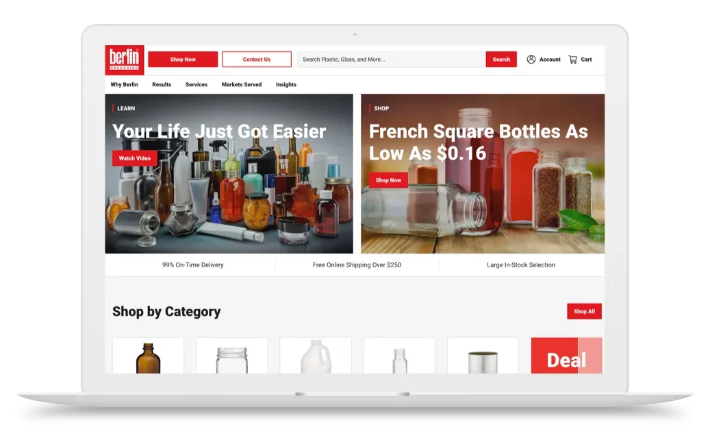Select the white plastic jug category
Screen dimensions: 710x440
pos(316,356)
